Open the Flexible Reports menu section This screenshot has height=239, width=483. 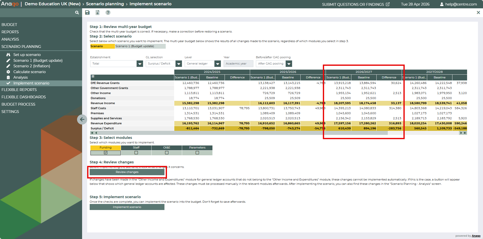tap(19, 90)
